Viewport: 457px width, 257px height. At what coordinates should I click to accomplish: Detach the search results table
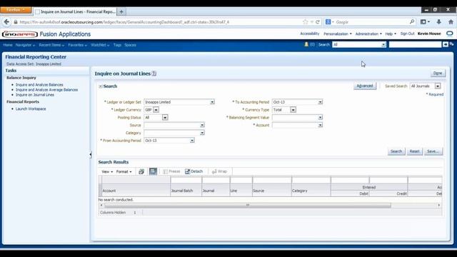(194, 171)
